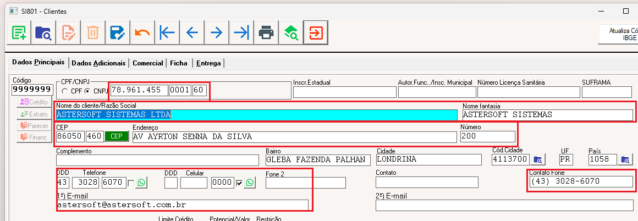Open País lookup search icon
This screenshot has width=638, height=221.
click(625, 159)
